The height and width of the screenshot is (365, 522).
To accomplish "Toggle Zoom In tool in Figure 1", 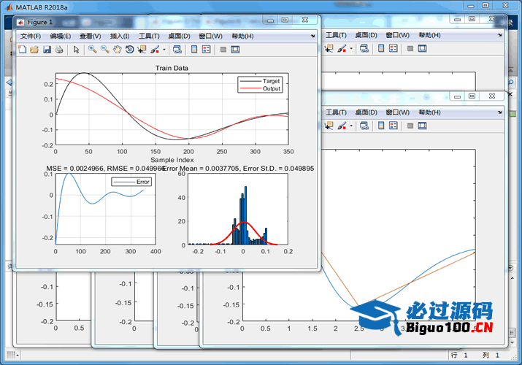I will pyautogui.click(x=92, y=50).
